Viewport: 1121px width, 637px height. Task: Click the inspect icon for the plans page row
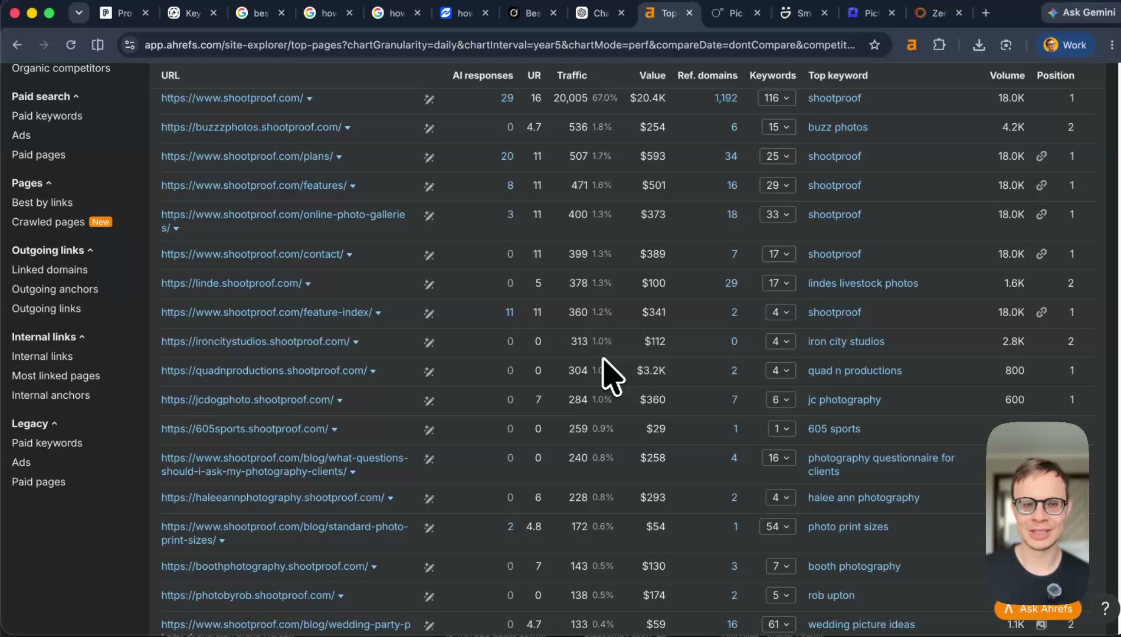click(x=429, y=157)
